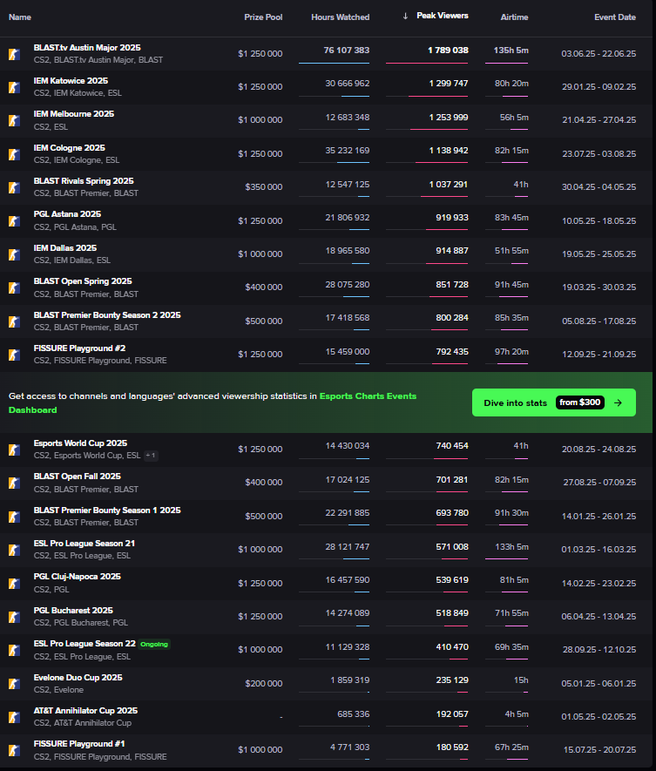The height and width of the screenshot is (771, 656).
Task: Sort the table by Hours Watched
Action: [x=340, y=17]
